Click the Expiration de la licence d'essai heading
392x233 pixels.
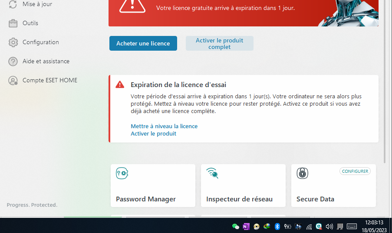point(178,85)
